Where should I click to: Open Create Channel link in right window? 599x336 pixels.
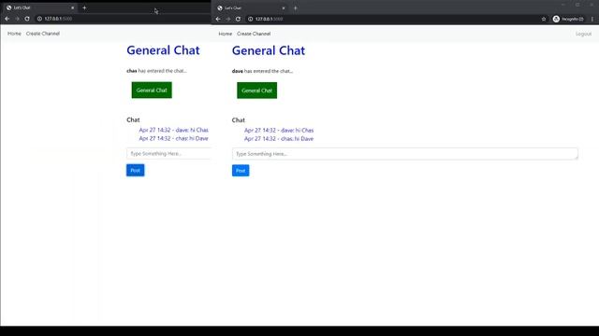click(254, 34)
